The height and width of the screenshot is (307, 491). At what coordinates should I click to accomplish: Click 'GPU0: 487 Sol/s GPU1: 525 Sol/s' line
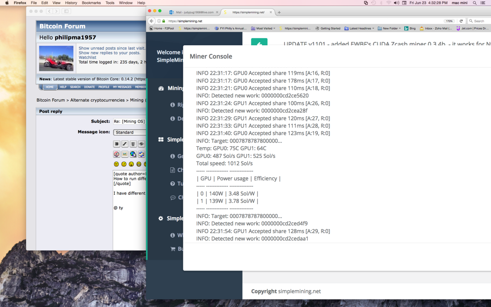[236, 156]
